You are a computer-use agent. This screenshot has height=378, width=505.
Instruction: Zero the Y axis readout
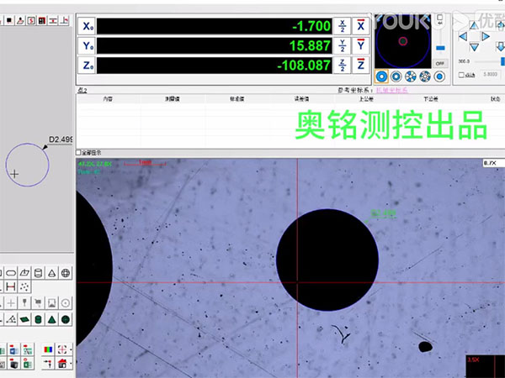tap(361, 45)
